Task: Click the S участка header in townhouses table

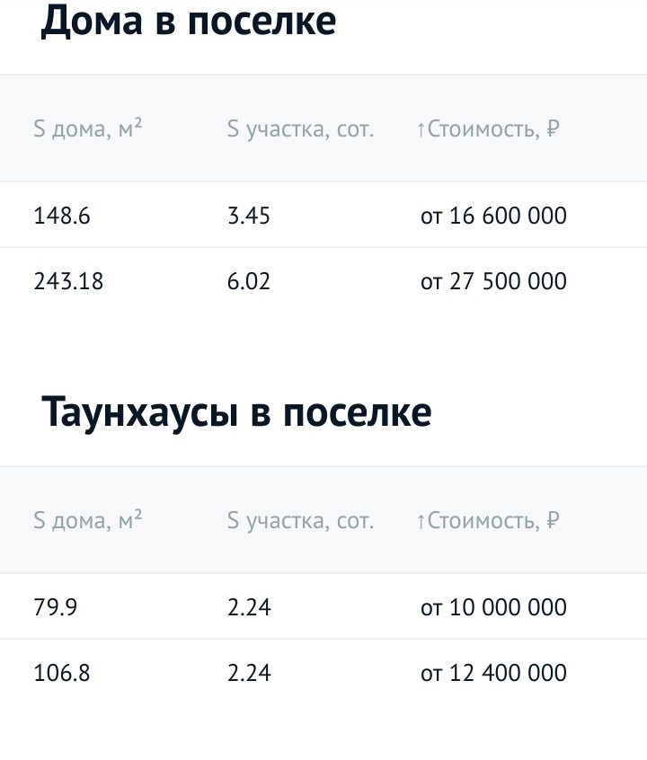Action: coord(301,520)
